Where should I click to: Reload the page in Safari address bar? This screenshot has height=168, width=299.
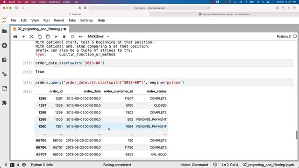[208, 8]
